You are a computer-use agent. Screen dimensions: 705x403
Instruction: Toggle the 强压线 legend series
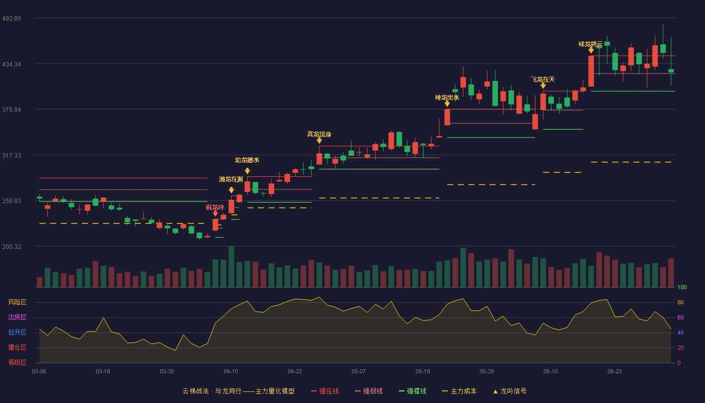(325, 391)
